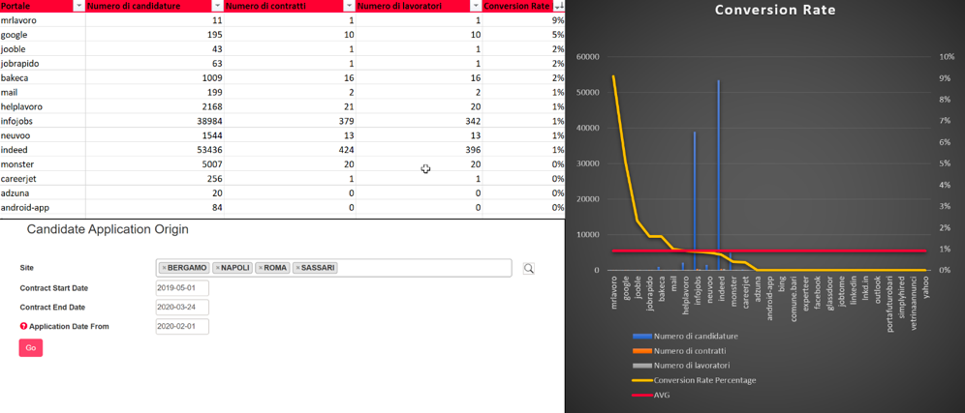965x413 pixels.
Task: Open the Numero di lavoratori filter dropdown
Action: point(476,6)
